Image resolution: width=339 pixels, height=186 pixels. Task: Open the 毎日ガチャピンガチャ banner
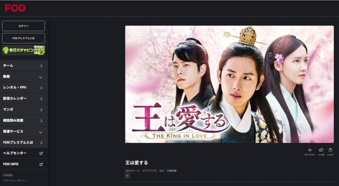[24, 50]
